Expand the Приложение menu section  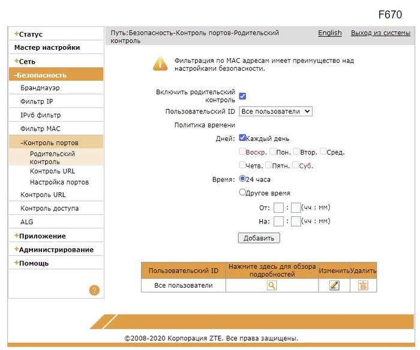pos(40,236)
